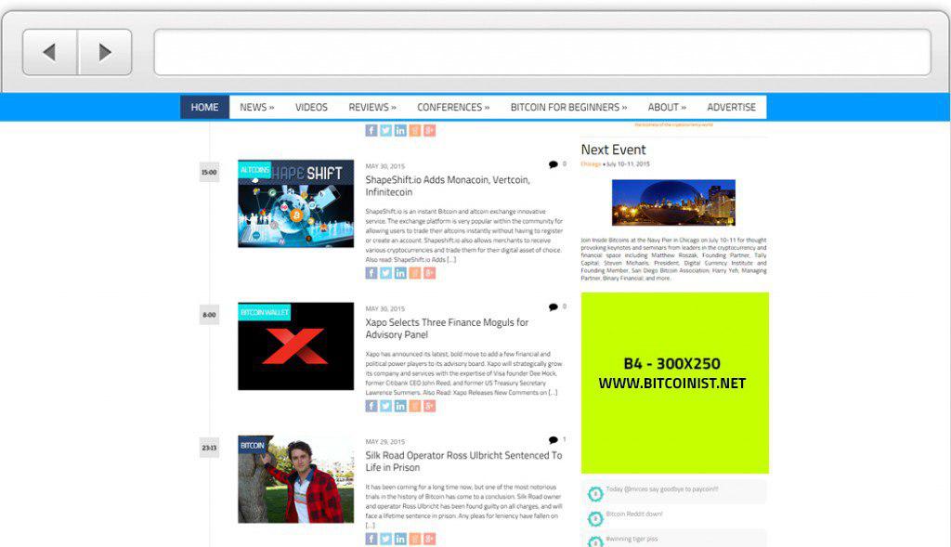The width and height of the screenshot is (951, 547).
Task: Open comments bubble on Silk Road article
Action: click(554, 440)
